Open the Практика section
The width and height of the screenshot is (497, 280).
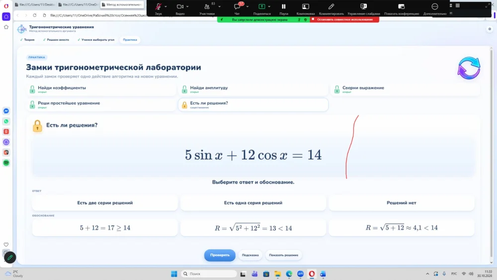click(x=130, y=40)
